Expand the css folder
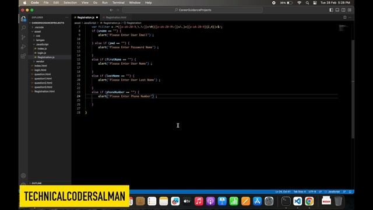The height and width of the screenshot is (210, 373). coord(38,36)
